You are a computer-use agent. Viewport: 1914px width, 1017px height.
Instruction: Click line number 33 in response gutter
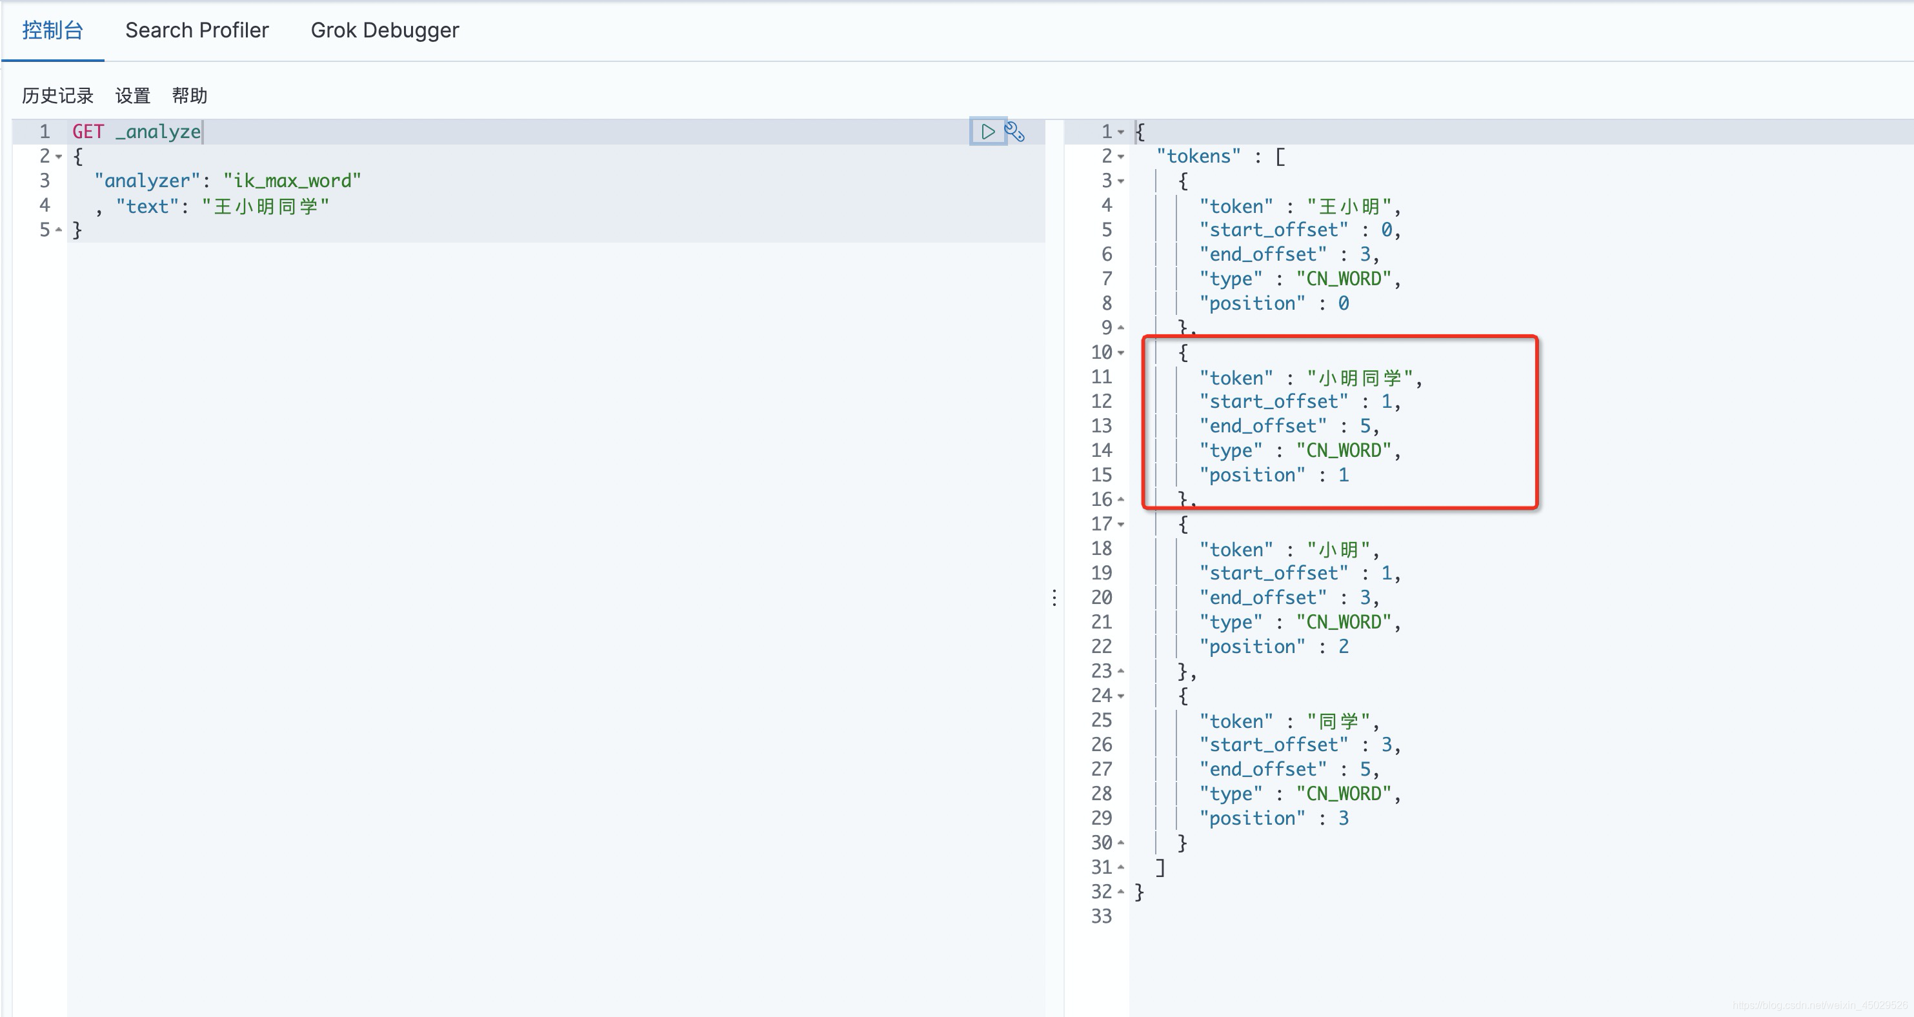(x=1101, y=917)
